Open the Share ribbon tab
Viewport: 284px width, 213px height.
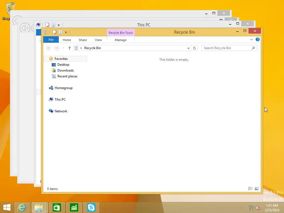83,40
